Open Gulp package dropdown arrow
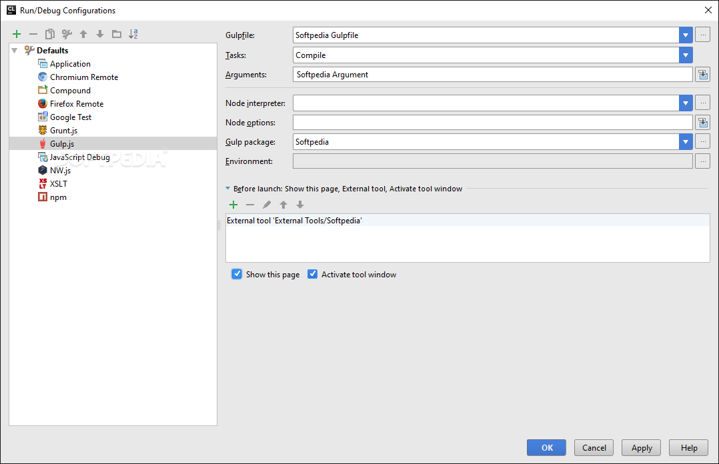 click(x=686, y=142)
